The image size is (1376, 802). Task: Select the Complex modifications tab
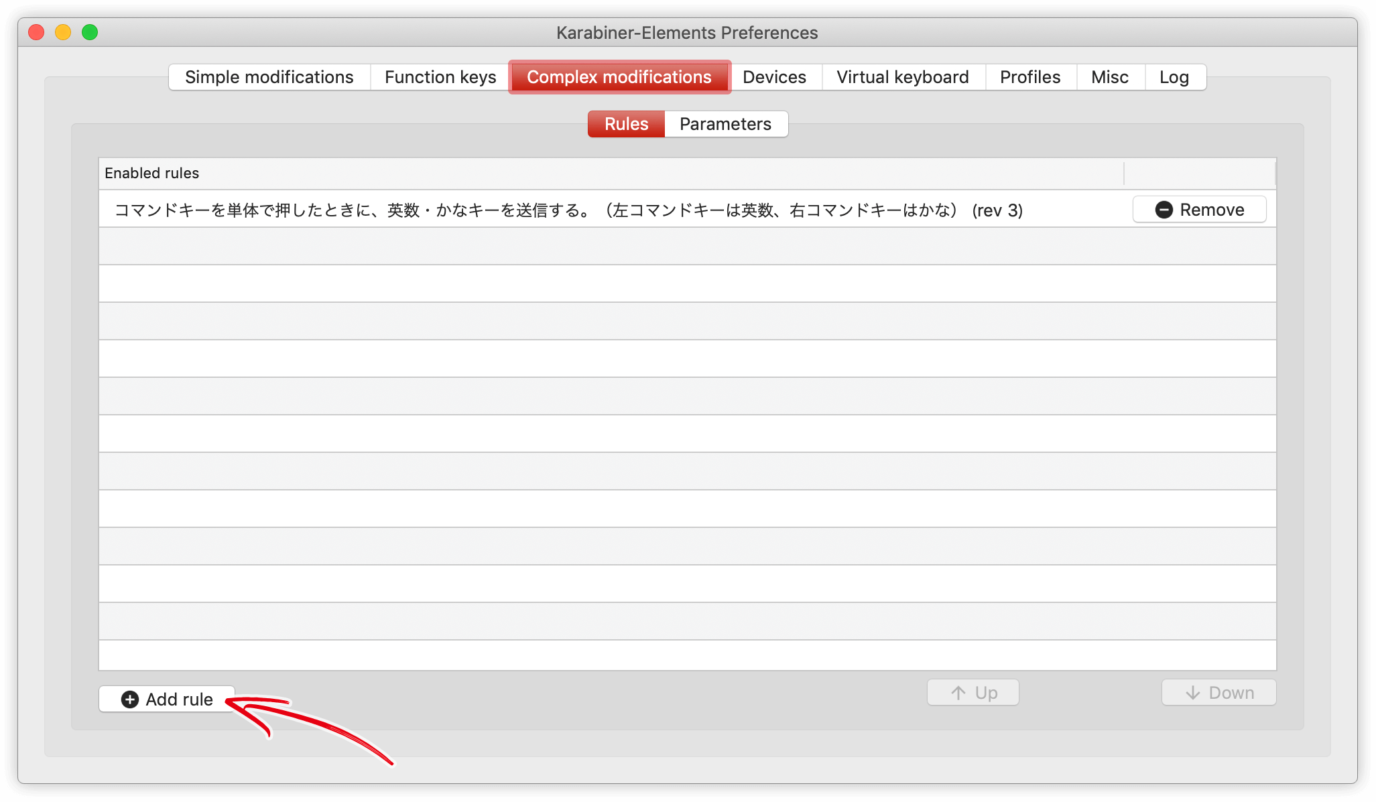coord(619,77)
